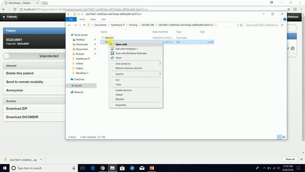Open Chrome from the taskbar
The width and height of the screenshot is (305, 172).
click(x=102, y=168)
